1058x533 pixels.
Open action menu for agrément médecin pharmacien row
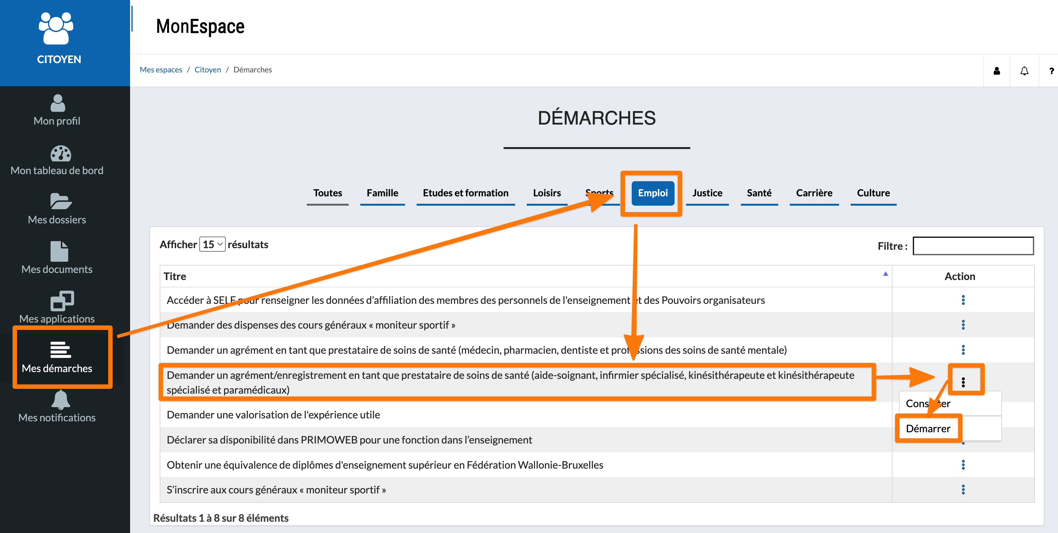(x=963, y=350)
